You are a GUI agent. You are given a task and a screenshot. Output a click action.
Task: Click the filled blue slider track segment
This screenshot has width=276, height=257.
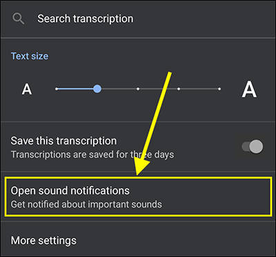point(75,89)
